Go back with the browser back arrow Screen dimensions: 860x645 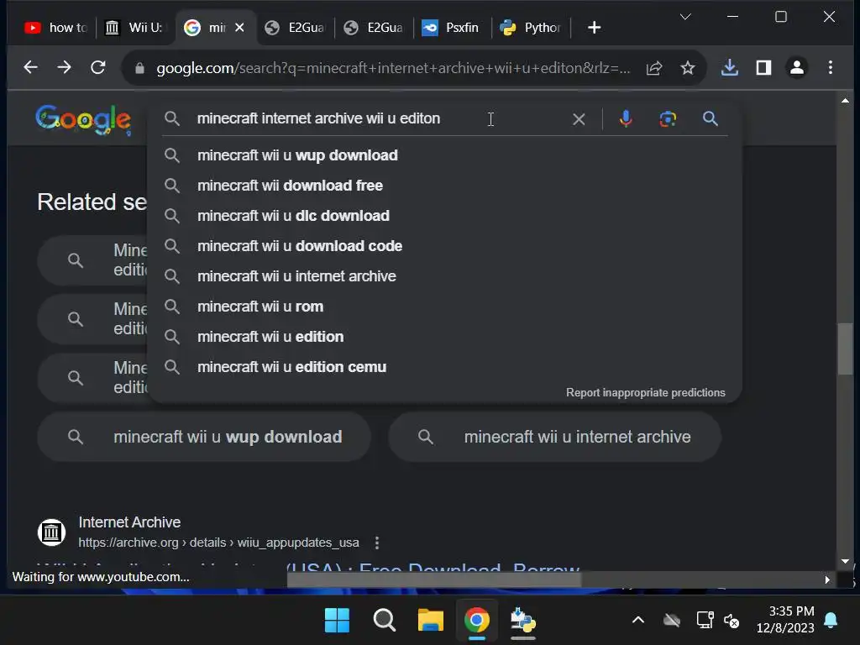pyautogui.click(x=31, y=67)
